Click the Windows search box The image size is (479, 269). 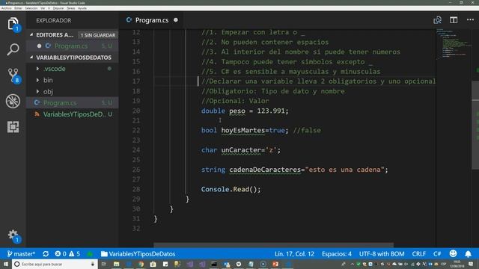[55, 264]
